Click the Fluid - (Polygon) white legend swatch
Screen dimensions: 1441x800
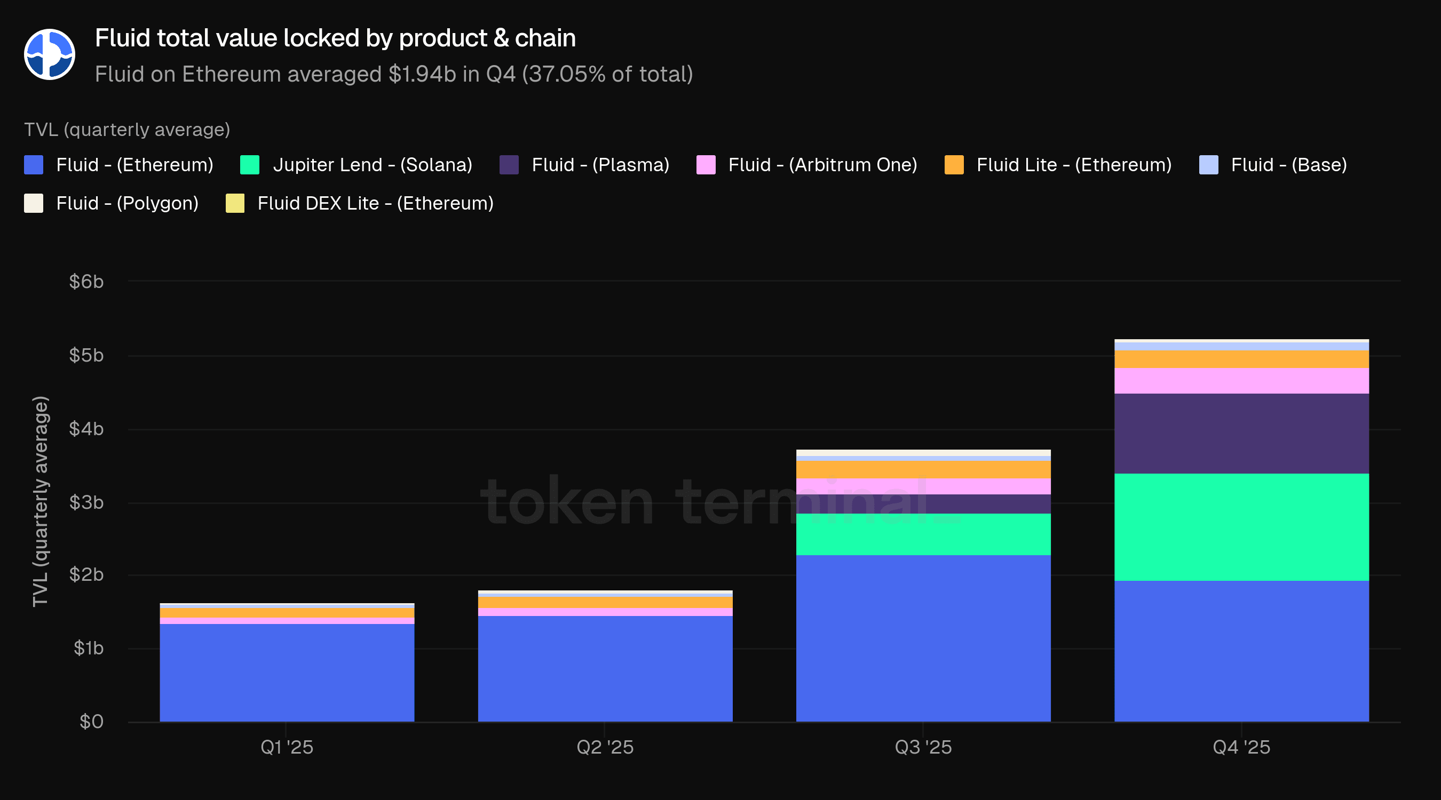(34, 203)
